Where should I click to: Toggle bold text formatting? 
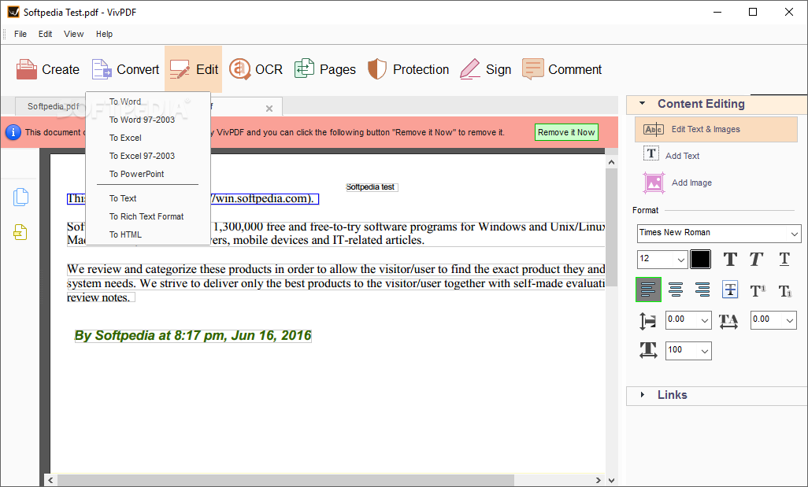[x=730, y=259]
